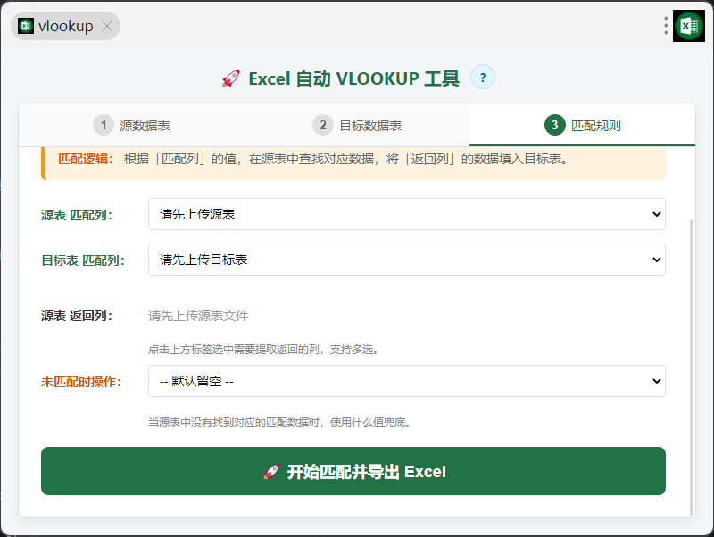Click the rocket icon beside the title

[231, 78]
